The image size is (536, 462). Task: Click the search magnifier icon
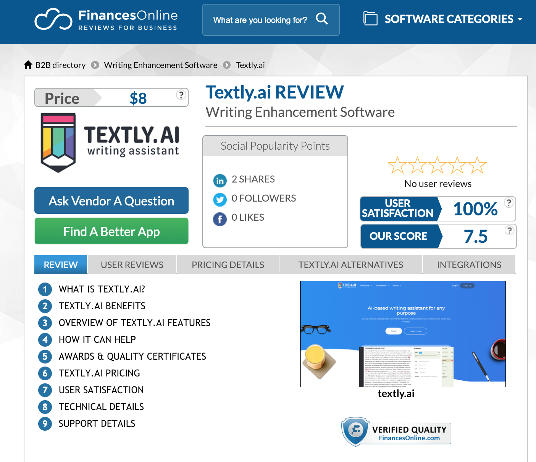click(322, 19)
